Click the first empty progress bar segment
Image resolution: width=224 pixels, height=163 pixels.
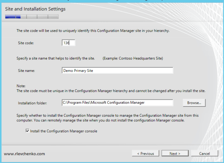tap(32, 16)
